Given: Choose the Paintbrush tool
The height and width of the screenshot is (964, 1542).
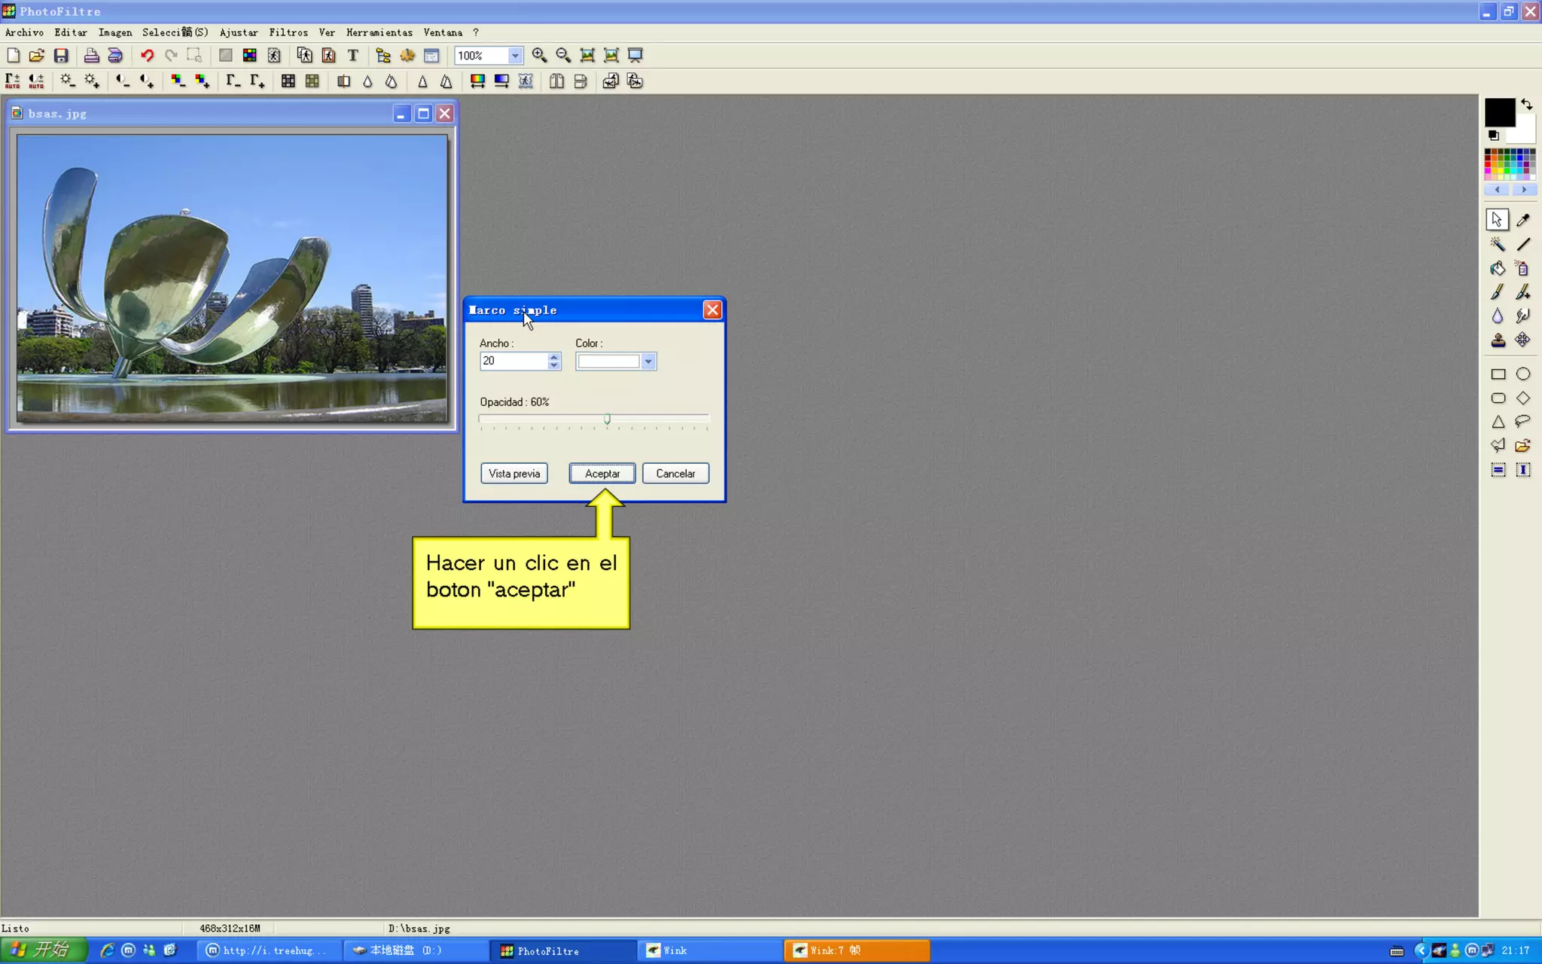Looking at the screenshot, I should [1498, 292].
